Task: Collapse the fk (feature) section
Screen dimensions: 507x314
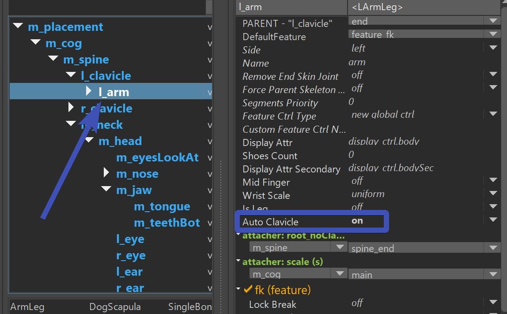Action: coord(238,289)
